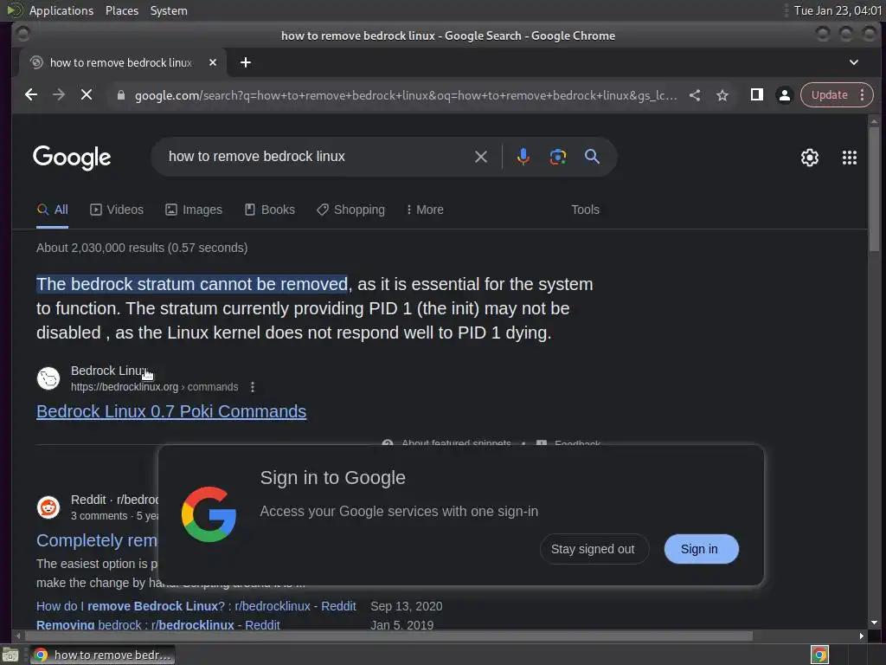The height and width of the screenshot is (665, 886).
Task: Share this page via share icon
Action: tap(695, 95)
